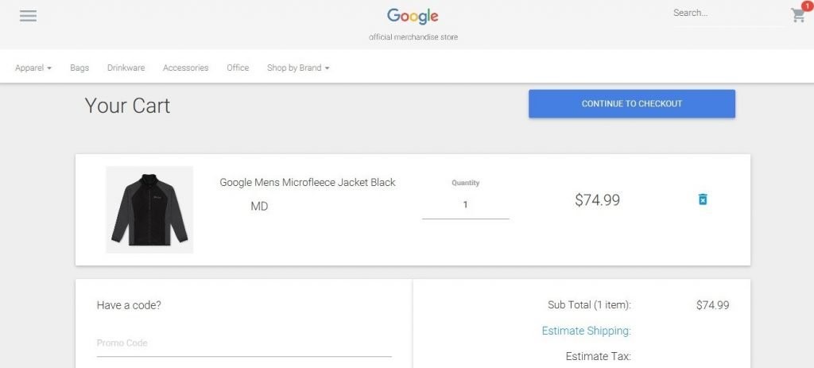Viewport: 814px width, 368px height.
Task: Click the red cart item count badge
Action: pyautogui.click(x=807, y=6)
